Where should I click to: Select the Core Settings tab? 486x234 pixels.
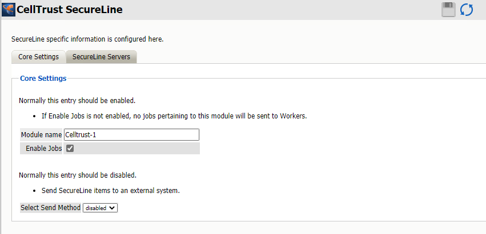coord(38,57)
